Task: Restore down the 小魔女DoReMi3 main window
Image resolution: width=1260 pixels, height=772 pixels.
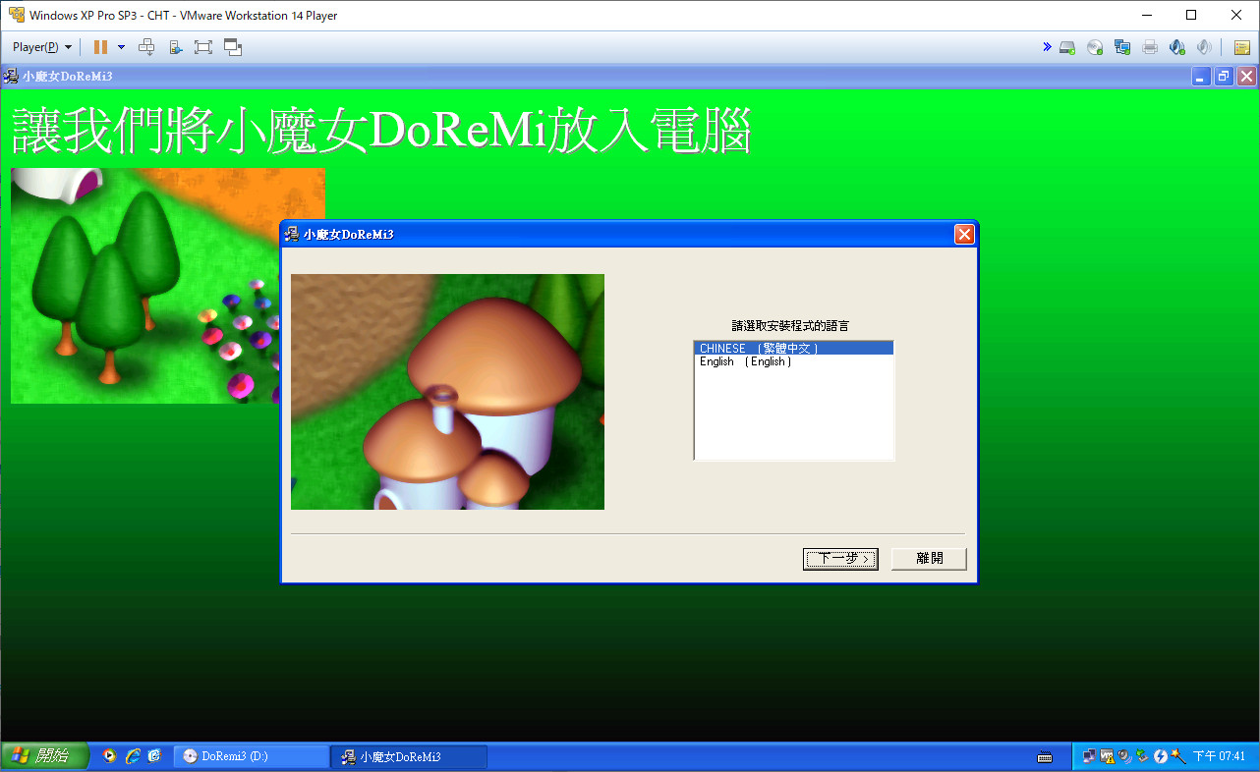Action: (x=1224, y=76)
